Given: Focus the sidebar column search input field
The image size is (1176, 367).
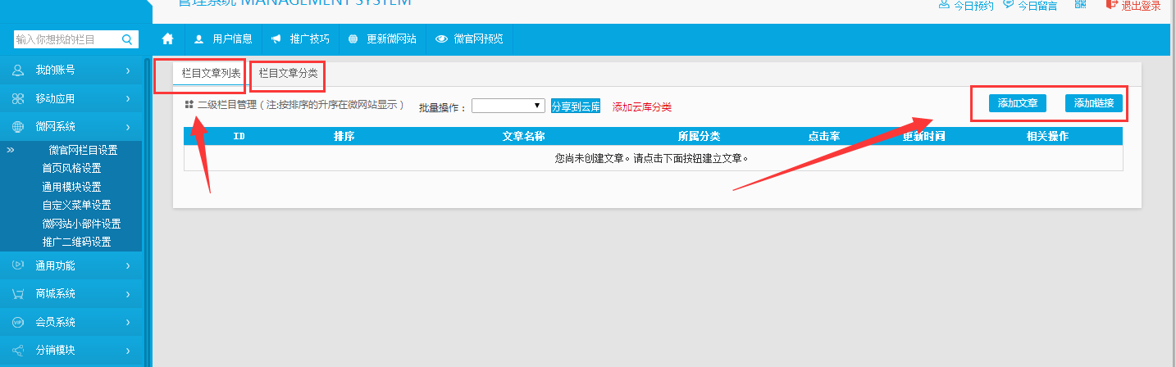Looking at the screenshot, I should [66, 39].
